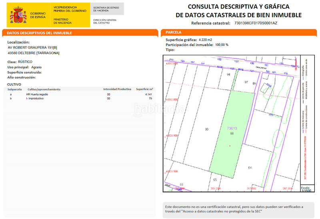This screenshot has height=219, width=320.
Task: Click the Escala 1/1500 scale box
Action: pos(306,189)
